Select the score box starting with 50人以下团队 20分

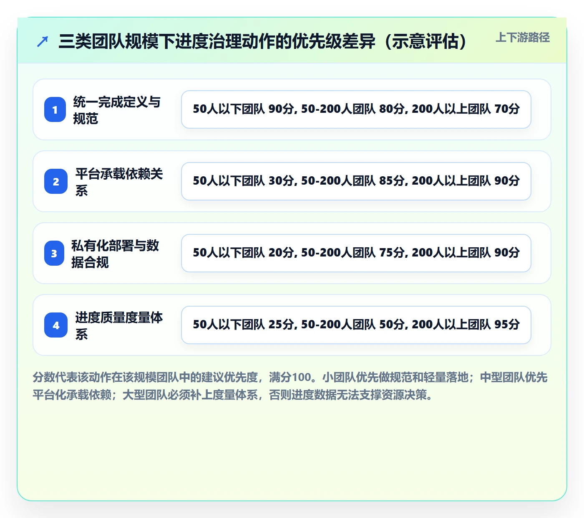pyautogui.click(x=356, y=253)
